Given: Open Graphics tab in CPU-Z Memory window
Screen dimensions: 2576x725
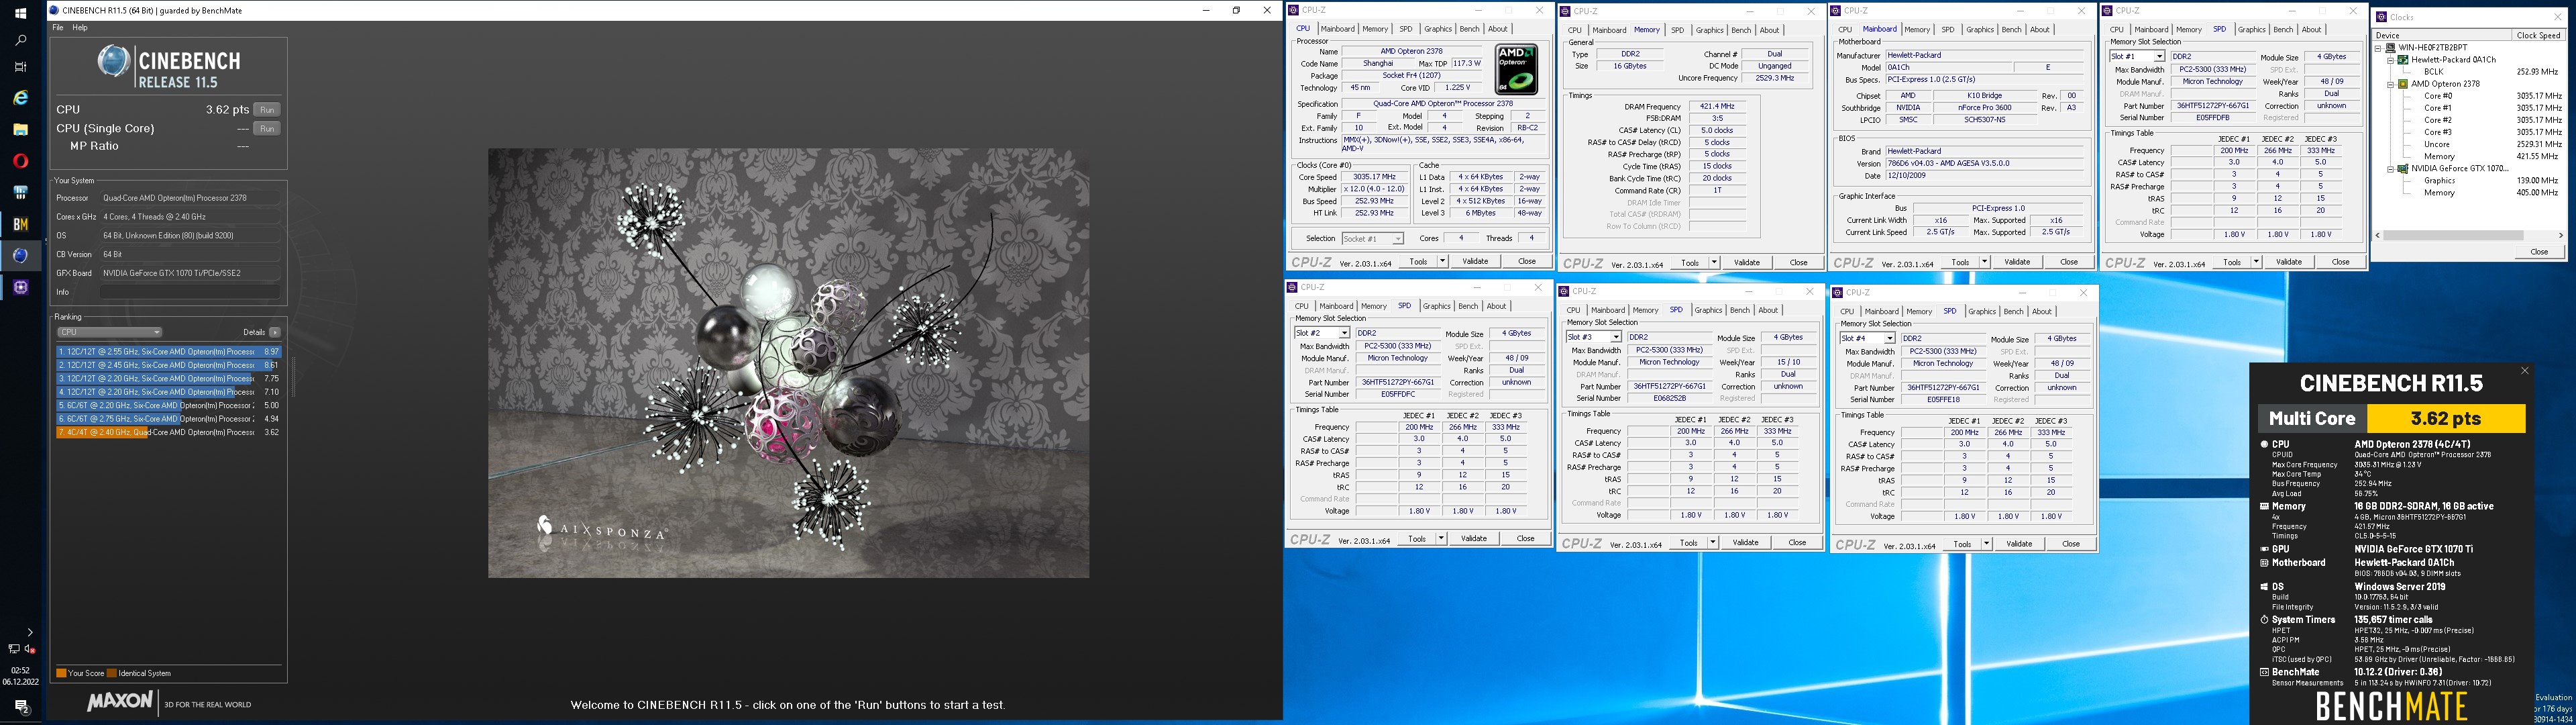Looking at the screenshot, I should 1710,30.
